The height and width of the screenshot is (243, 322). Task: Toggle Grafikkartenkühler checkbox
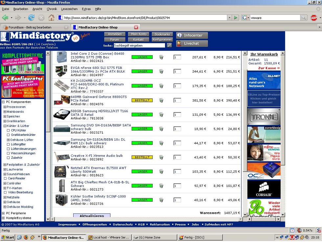(x=8, y=135)
